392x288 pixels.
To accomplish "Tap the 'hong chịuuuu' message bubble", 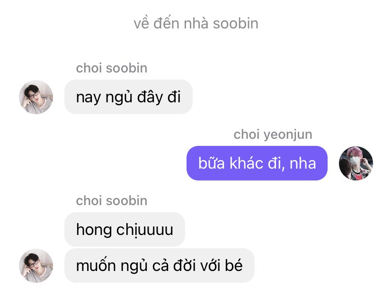I will point(125,229).
